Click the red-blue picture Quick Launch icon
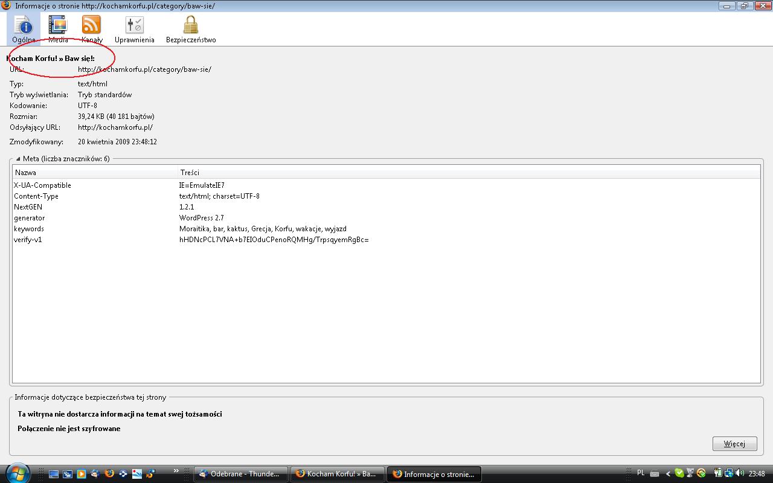The height and width of the screenshot is (483, 773). pos(137,474)
